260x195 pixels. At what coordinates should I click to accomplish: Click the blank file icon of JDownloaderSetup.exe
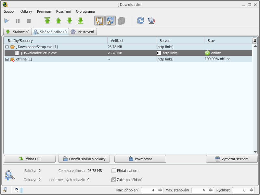click(17, 53)
